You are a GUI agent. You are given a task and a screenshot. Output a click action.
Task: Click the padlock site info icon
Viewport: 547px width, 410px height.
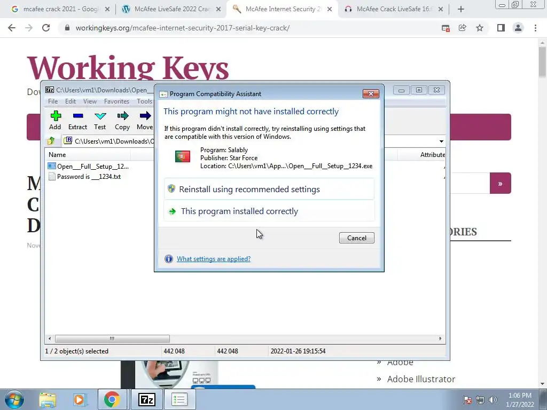pos(67,28)
